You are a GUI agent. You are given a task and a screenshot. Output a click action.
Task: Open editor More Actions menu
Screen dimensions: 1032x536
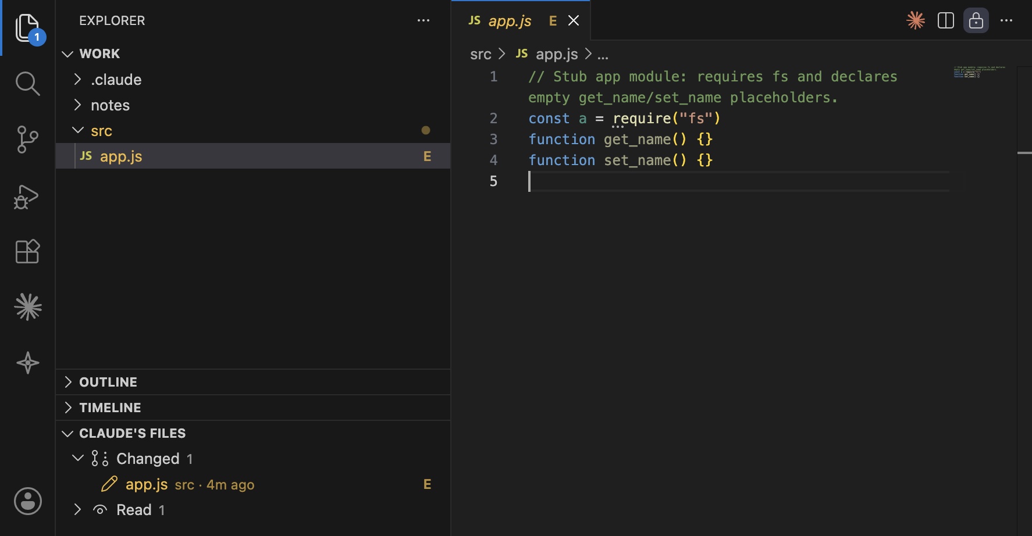[1006, 21]
